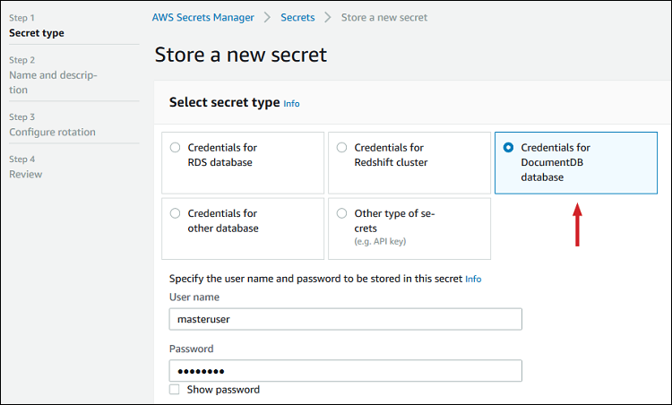The height and width of the screenshot is (405, 672).
Task: Select Credentials for RDS database radio button
Action: [175, 148]
